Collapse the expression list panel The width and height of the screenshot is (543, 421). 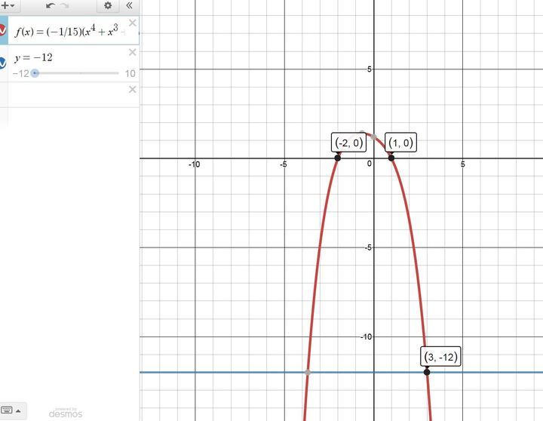[129, 5]
